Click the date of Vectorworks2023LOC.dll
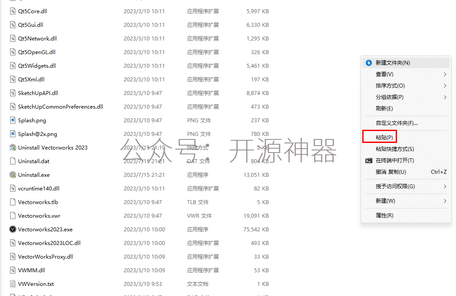The image size is (456, 296). (144, 243)
